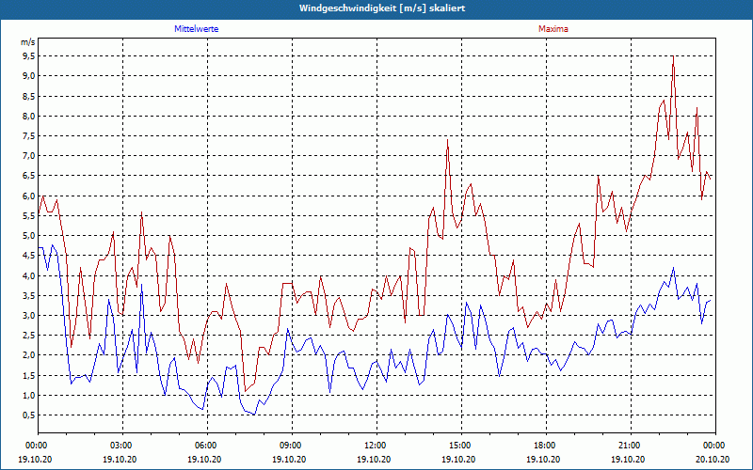Viewport: 753px width, 470px height.
Task: Select the 2,5 y-axis value
Action: click(x=28, y=336)
